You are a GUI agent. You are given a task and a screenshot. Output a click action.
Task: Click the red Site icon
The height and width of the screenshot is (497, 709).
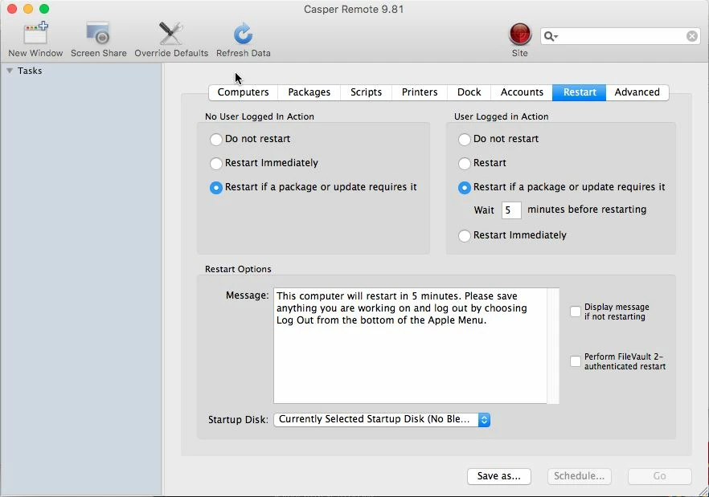coord(520,35)
